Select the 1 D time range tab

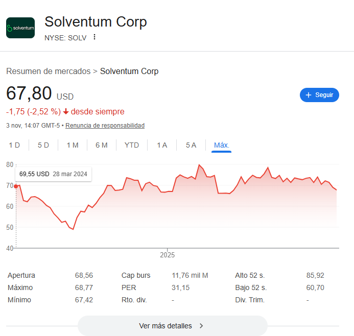coord(14,145)
